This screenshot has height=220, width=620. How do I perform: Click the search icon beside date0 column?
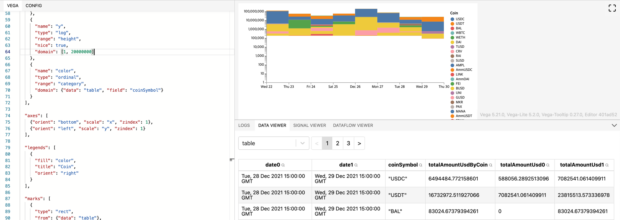pyautogui.click(x=283, y=165)
